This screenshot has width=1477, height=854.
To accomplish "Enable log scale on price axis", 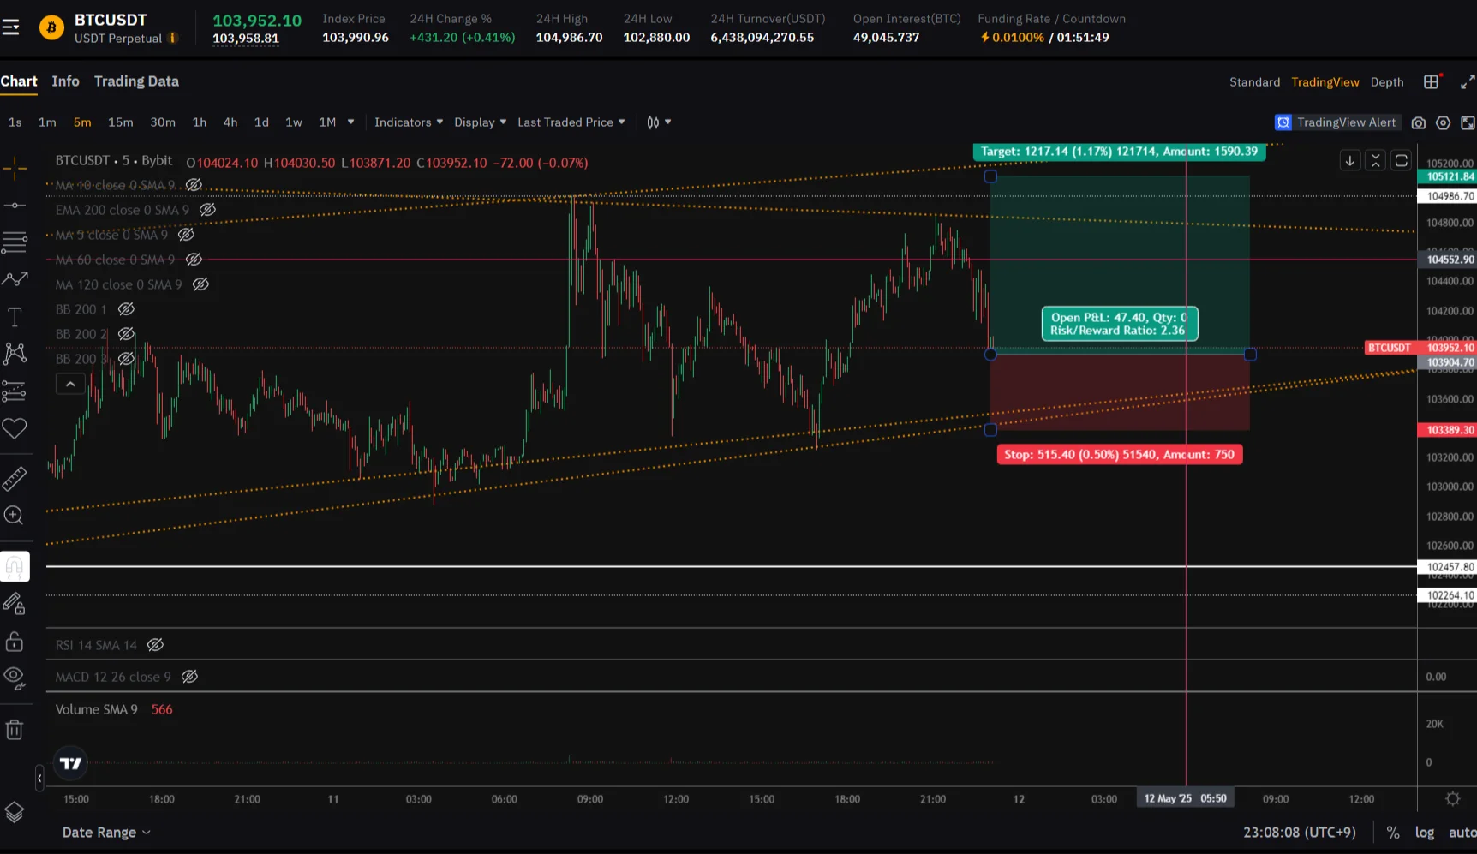I will pyautogui.click(x=1425, y=833).
